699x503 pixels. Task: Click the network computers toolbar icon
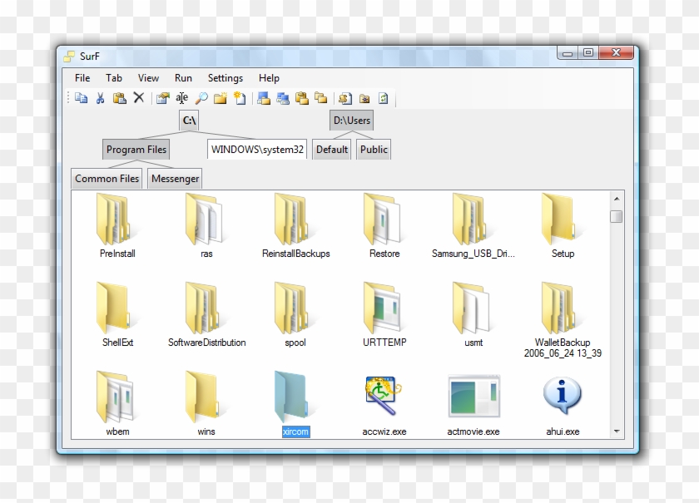pos(283,98)
